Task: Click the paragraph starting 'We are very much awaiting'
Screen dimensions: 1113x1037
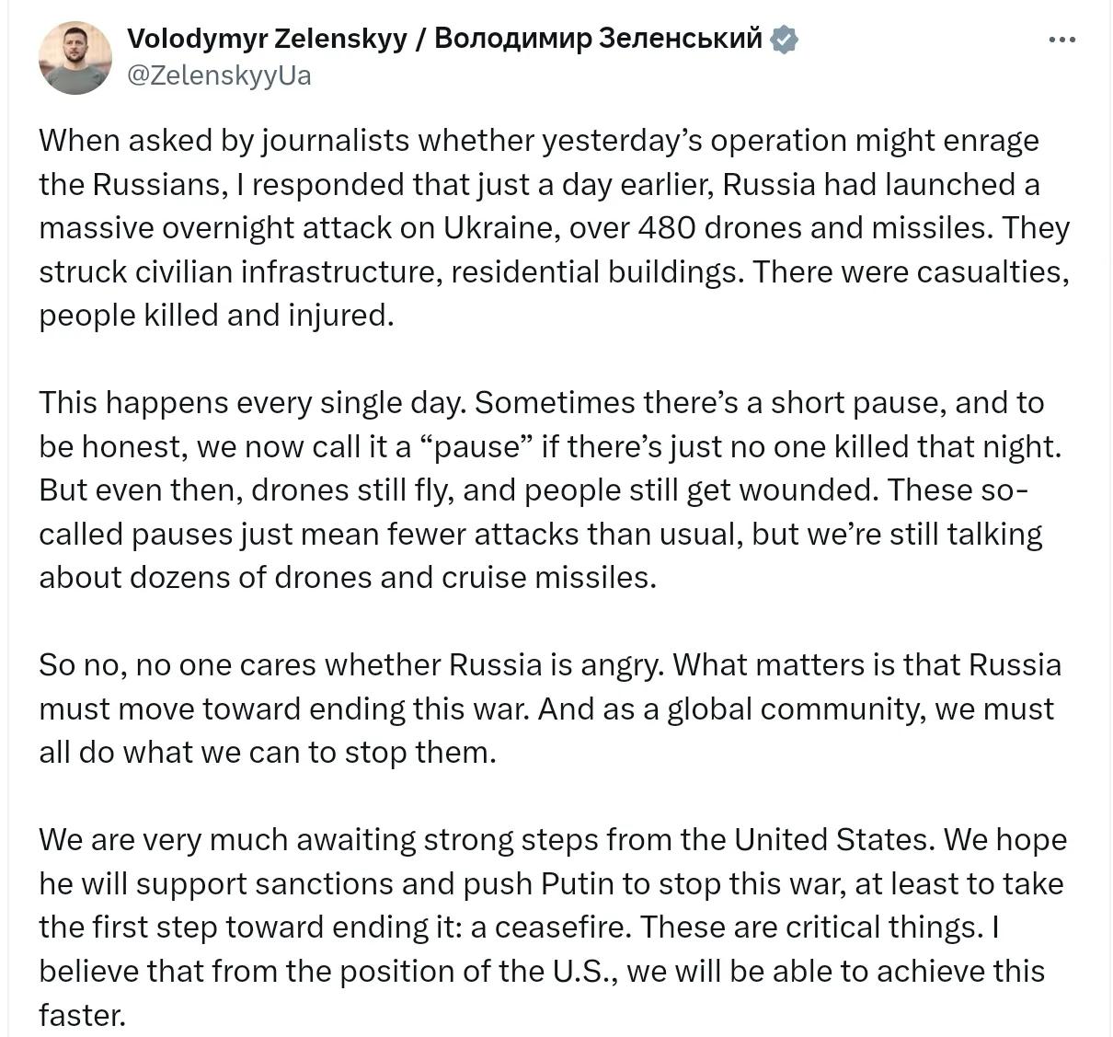Action: pyautogui.click(x=552, y=927)
